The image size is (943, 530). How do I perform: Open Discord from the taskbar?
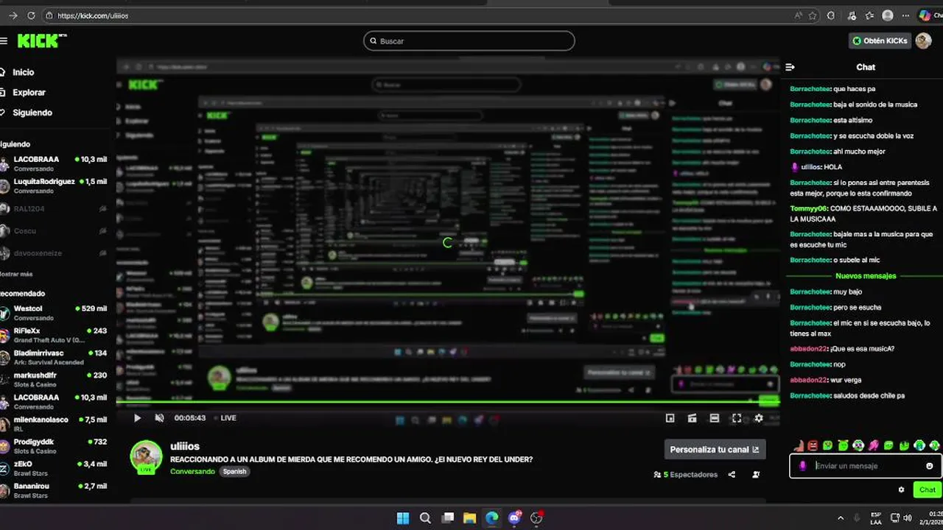[514, 518]
